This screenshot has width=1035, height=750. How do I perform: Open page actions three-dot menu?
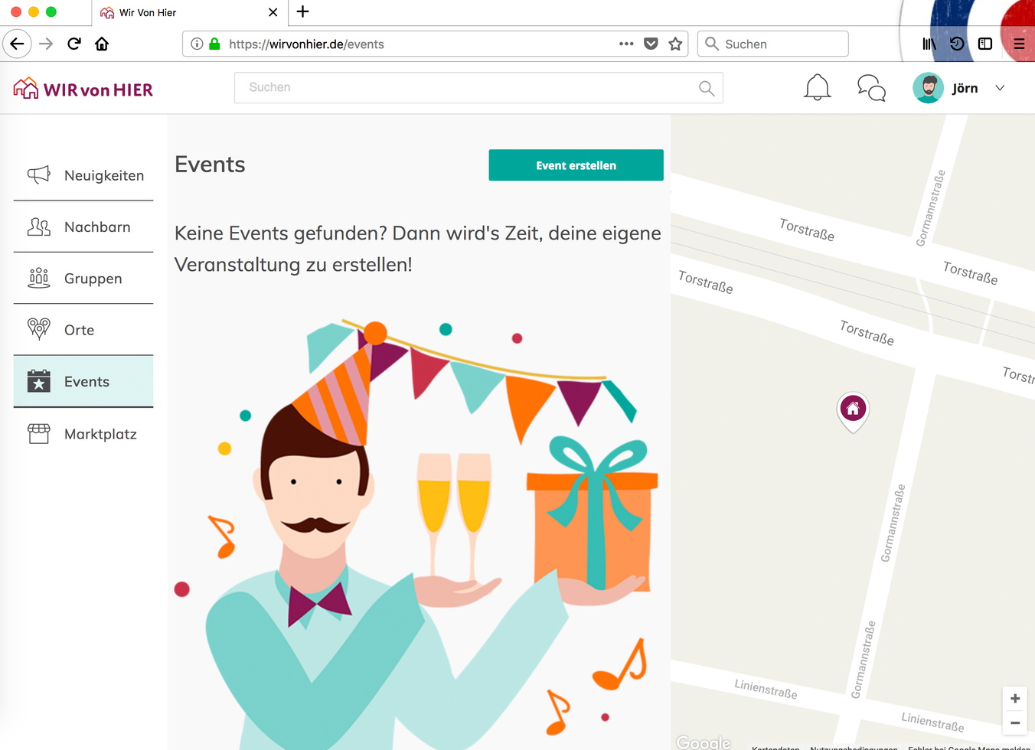(x=626, y=44)
